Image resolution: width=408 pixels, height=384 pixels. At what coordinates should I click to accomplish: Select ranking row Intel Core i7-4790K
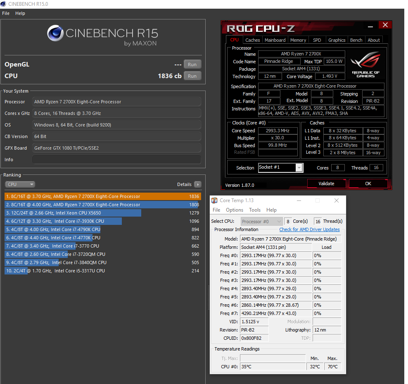pos(103,229)
